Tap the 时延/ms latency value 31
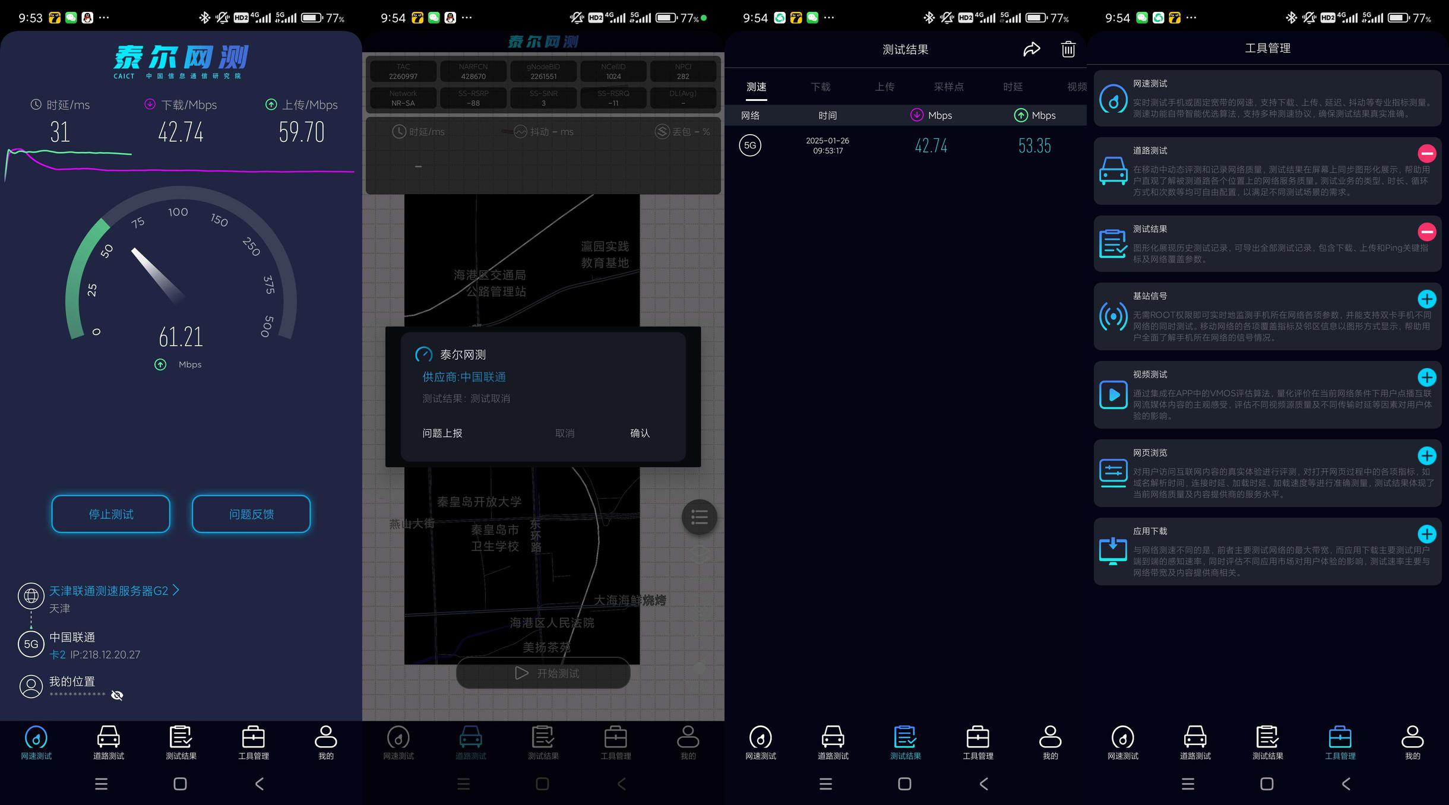 [x=60, y=132]
